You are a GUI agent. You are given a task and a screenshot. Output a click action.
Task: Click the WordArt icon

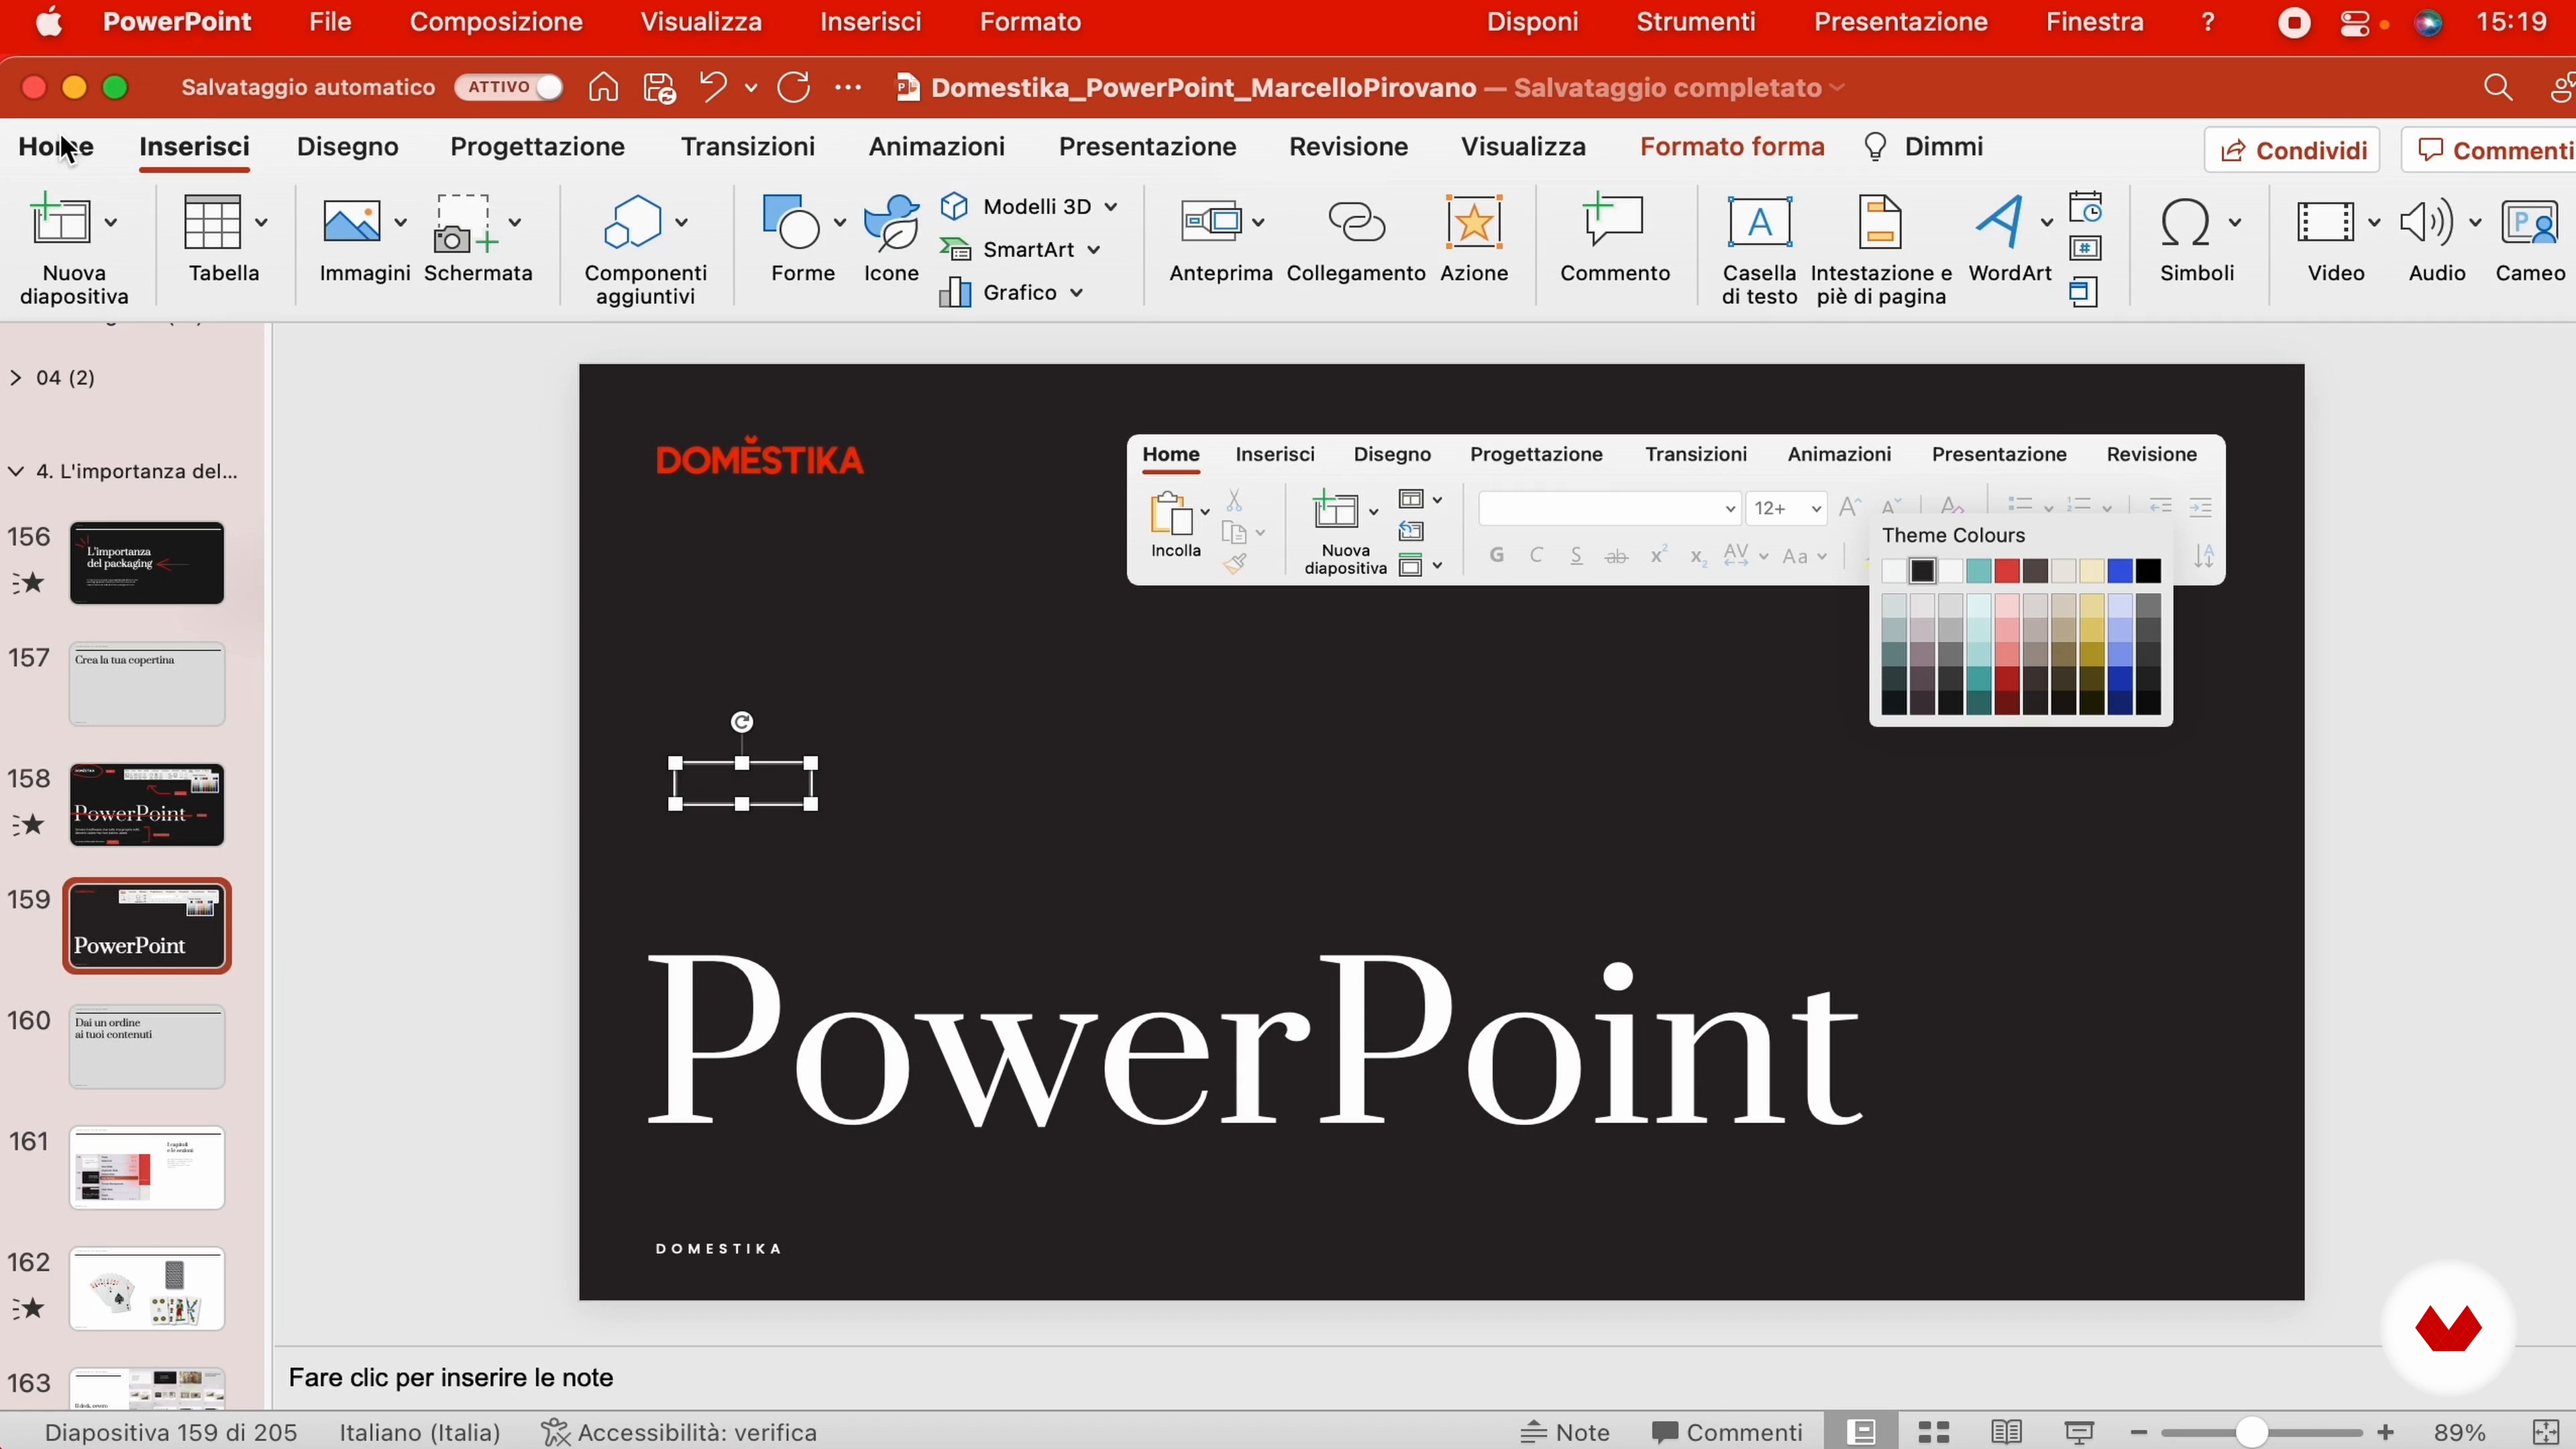coord(2001,222)
